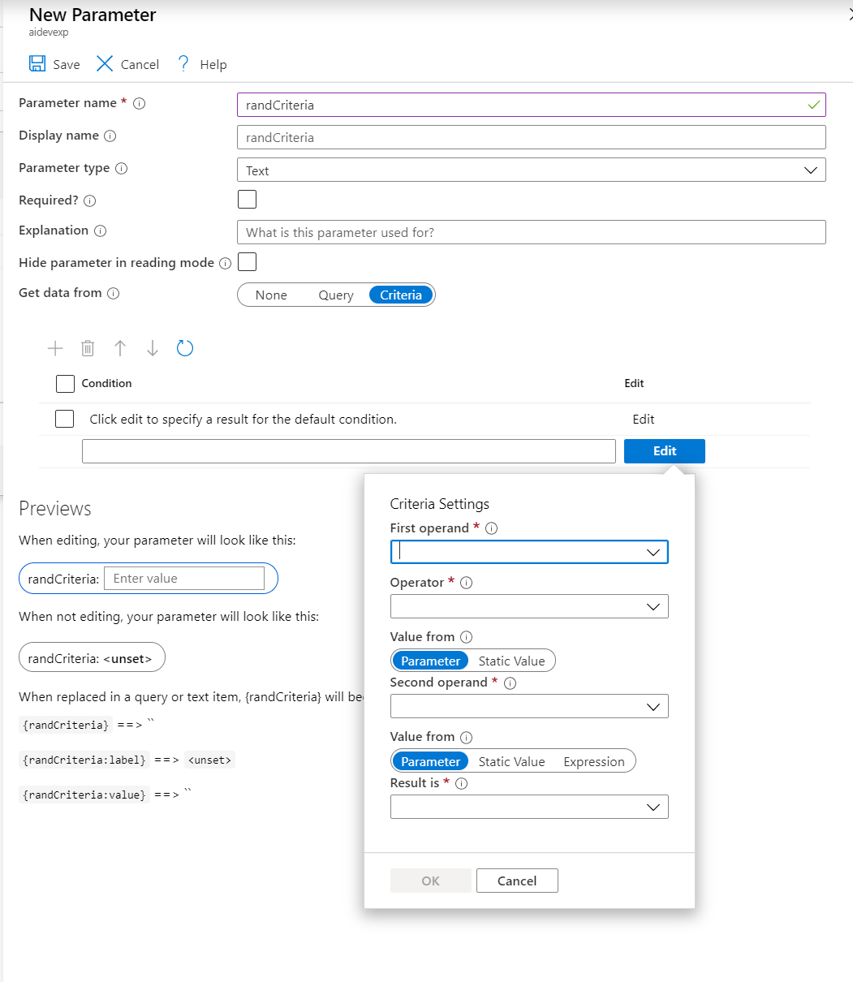The height and width of the screenshot is (982, 853).
Task: Click the Save disk icon
Action: tap(37, 63)
